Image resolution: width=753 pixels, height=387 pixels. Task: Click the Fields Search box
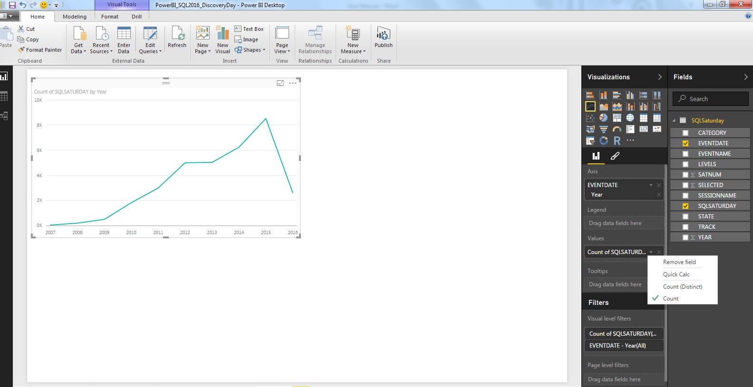tap(710, 99)
